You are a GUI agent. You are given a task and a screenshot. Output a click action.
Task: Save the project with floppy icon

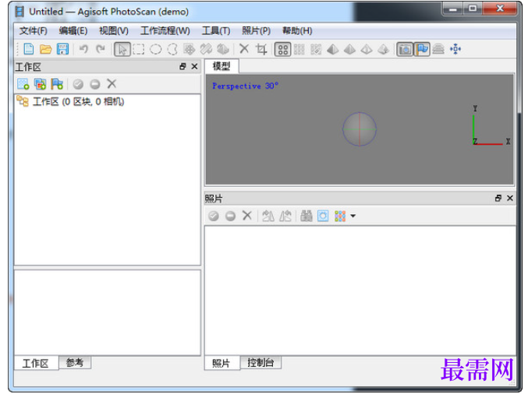point(62,49)
